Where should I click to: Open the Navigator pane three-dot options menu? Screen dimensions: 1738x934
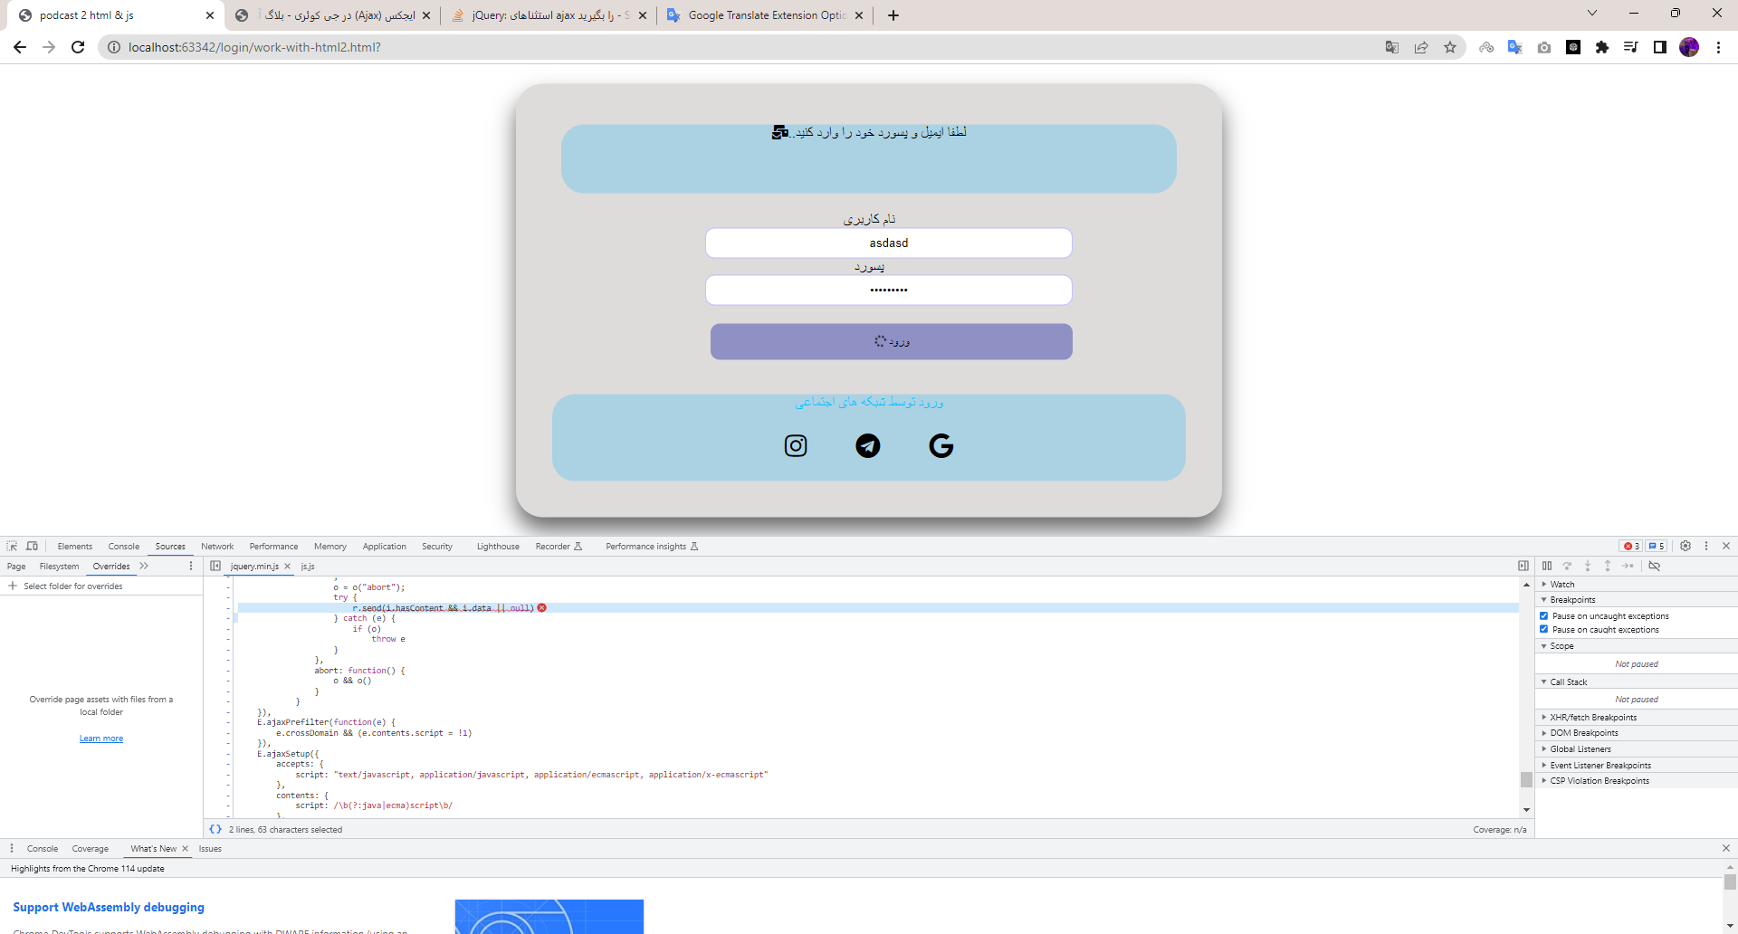(x=190, y=566)
